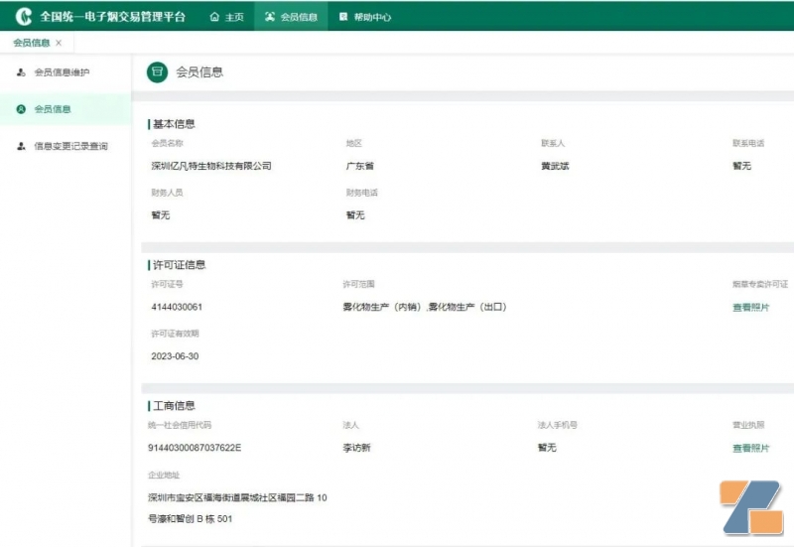This screenshot has height=547, width=794.
Task: Click the 会员信息 page title text
Action: coord(199,71)
